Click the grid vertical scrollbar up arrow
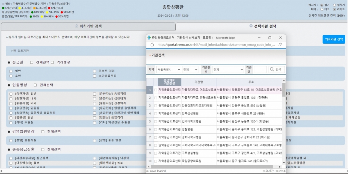This screenshot has height=174, width=348. tap(284, 81)
